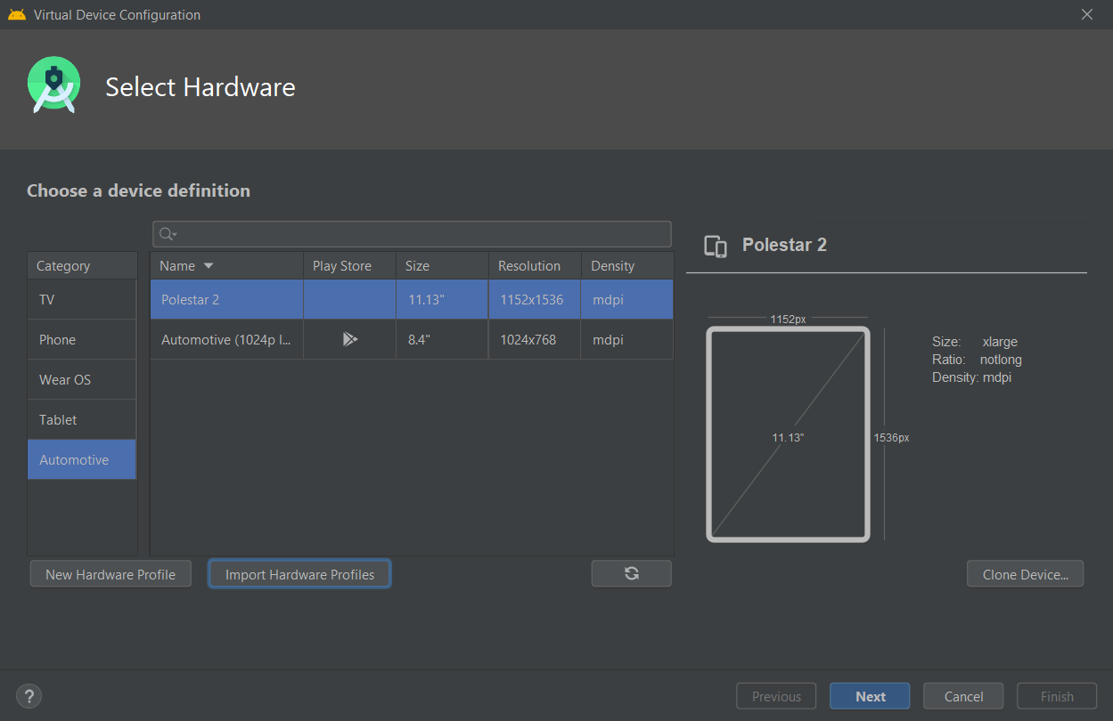1113x721 pixels.
Task: Select the Automotive 1024p landscape device row
Action: click(x=227, y=340)
